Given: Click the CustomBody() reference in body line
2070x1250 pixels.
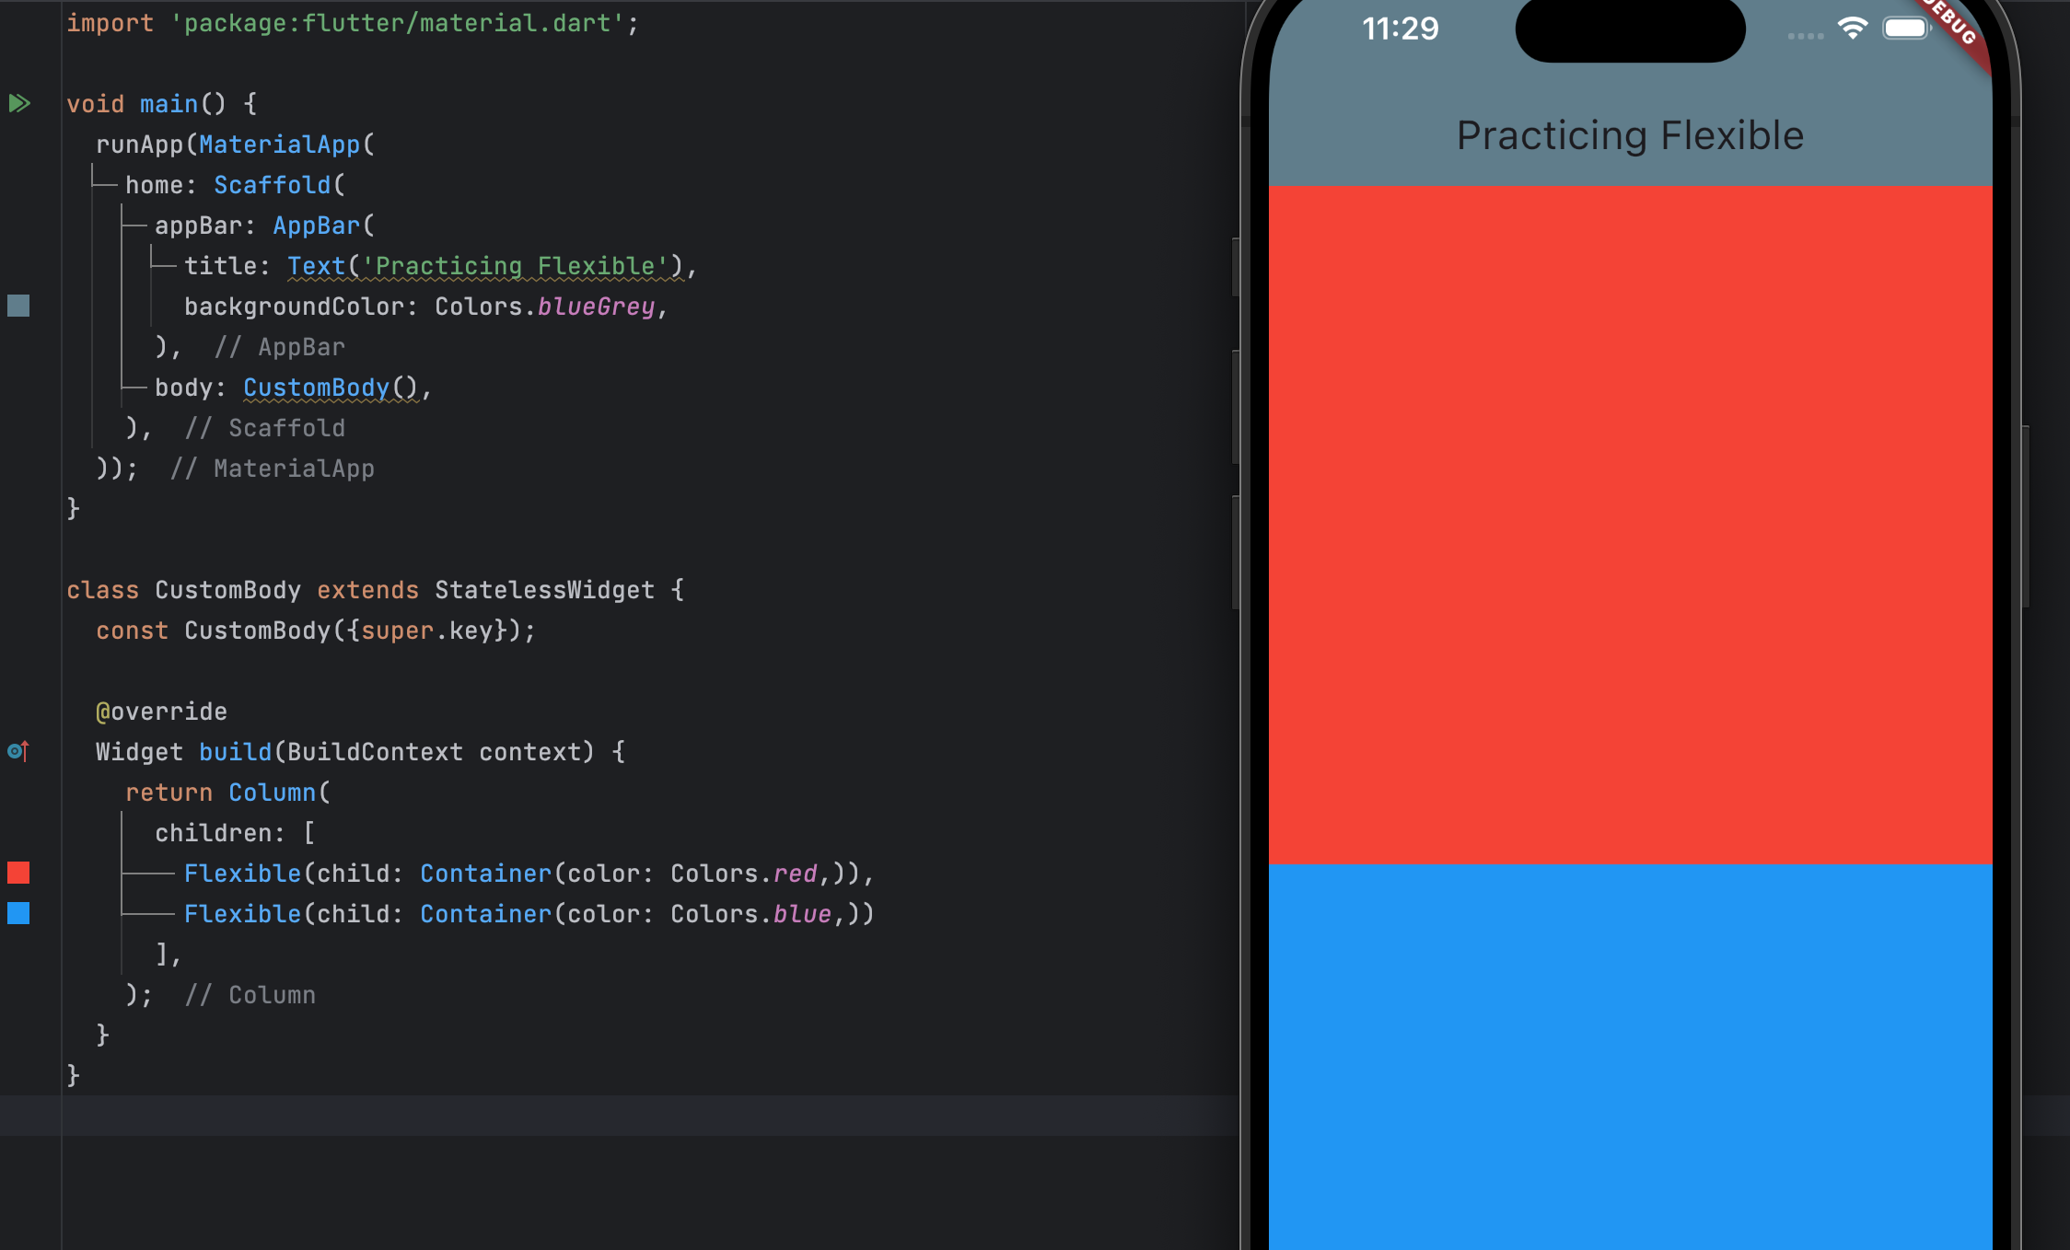Looking at the screenshot, I should point(316,388).
